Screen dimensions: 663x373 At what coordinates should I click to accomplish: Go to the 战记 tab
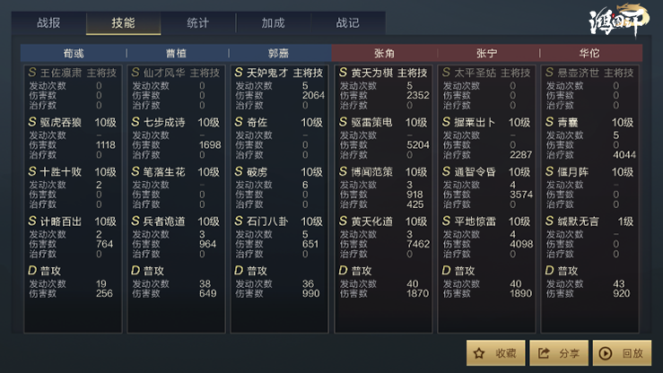click(347, 22)
